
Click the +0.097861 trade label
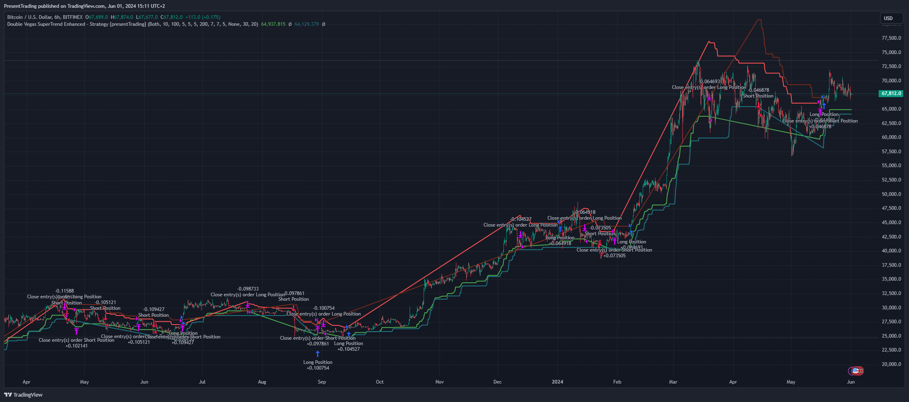coord(318,344)
